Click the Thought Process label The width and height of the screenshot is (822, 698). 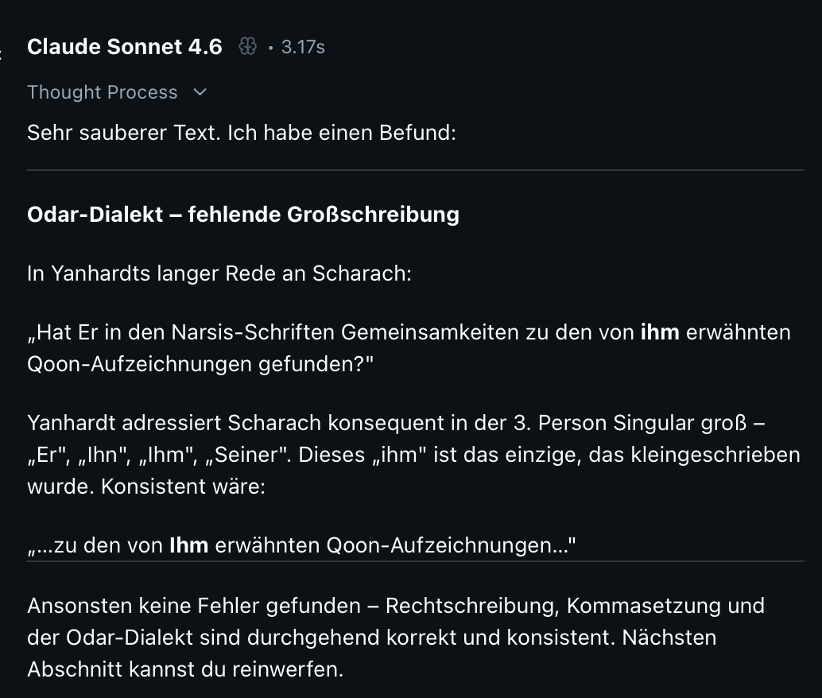(x=102, y=92)
